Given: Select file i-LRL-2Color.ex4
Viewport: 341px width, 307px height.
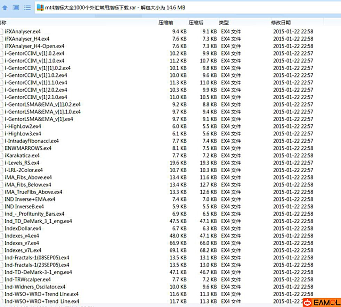Looking at the screenshot, I should pyautogui.click(x=24, y=170).
